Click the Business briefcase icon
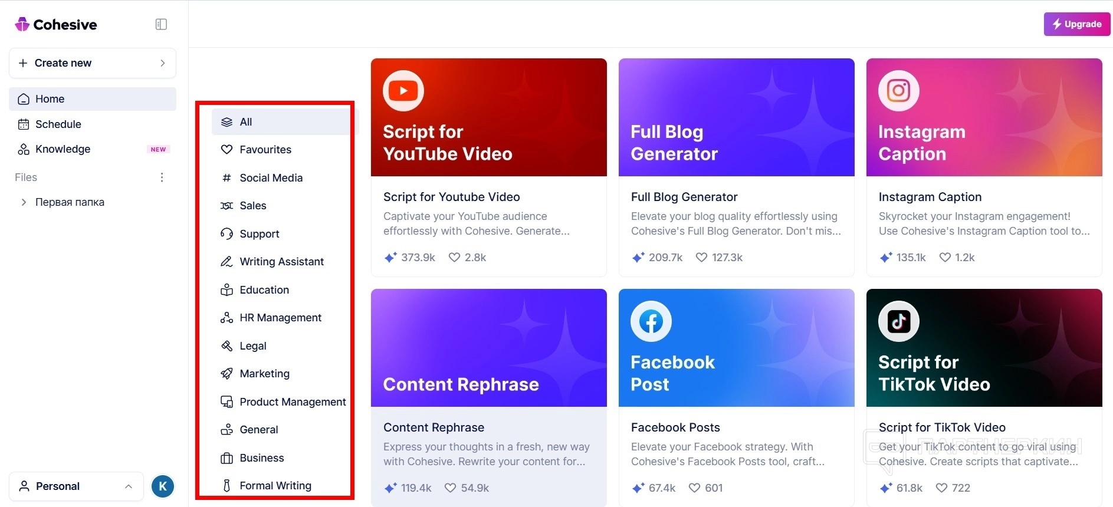1113x507 pixels. click(226, 458)
